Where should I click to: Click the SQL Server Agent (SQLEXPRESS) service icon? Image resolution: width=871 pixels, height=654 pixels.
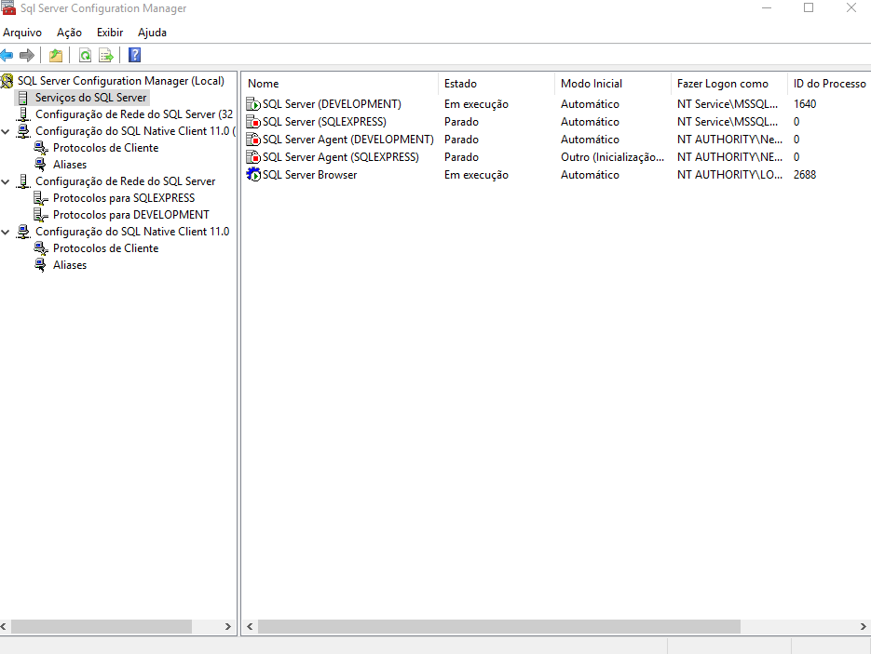253,157
